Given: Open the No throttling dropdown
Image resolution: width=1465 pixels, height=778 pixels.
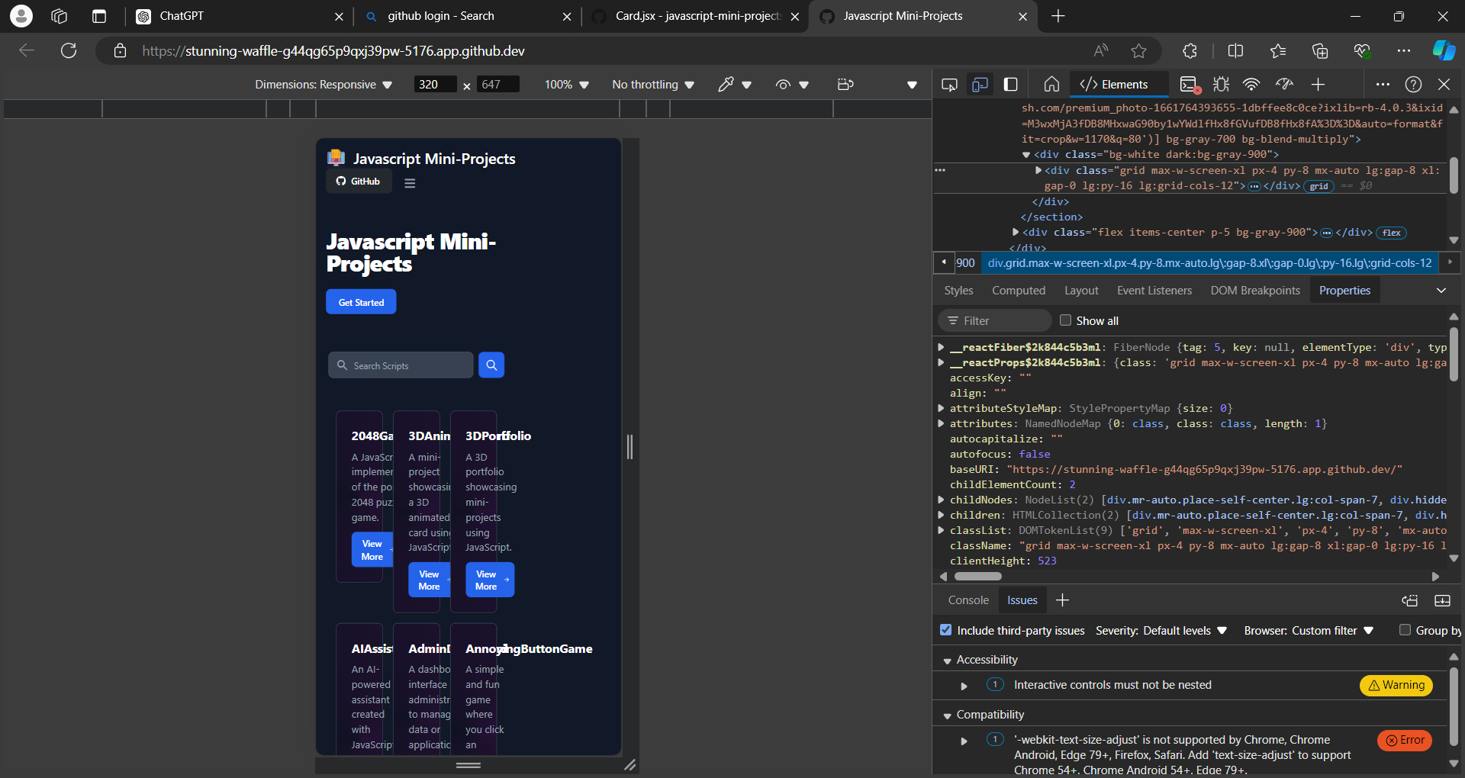Looking at the screenshot, I should 653,85.
